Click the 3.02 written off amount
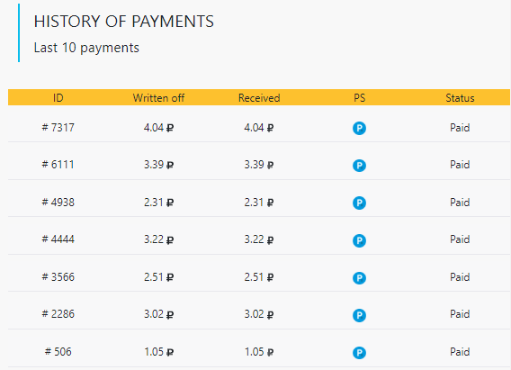The image size is (511, 370). click(158, 314)
